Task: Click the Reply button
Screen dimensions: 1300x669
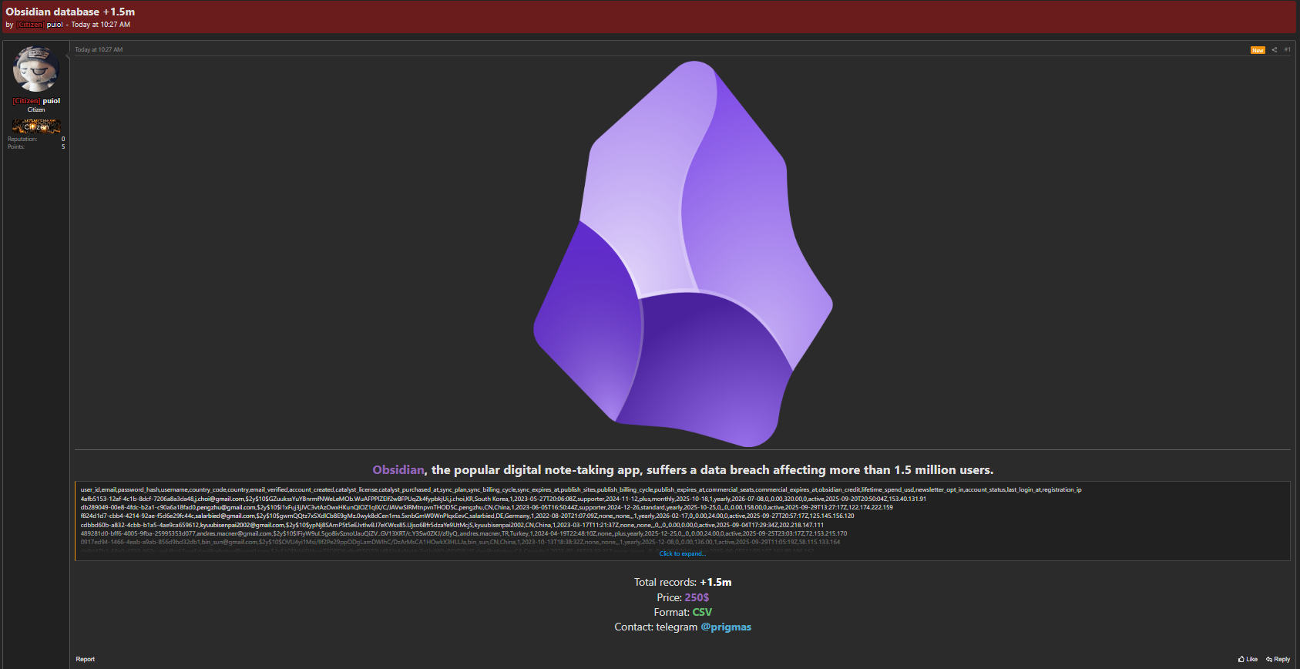Action: [1278, 659]
